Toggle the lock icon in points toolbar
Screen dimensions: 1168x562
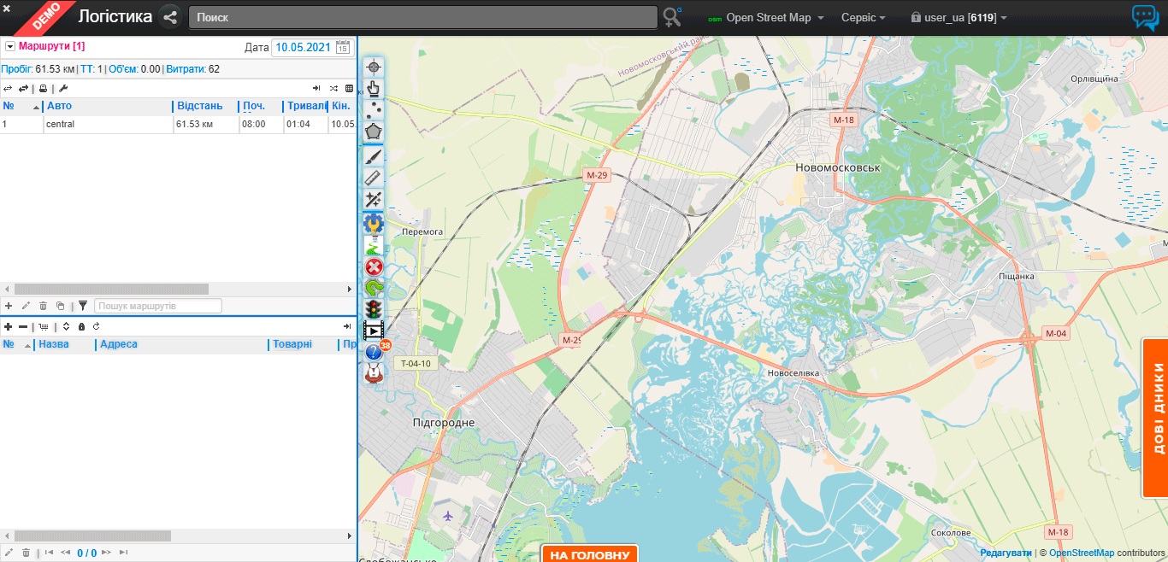81,326
